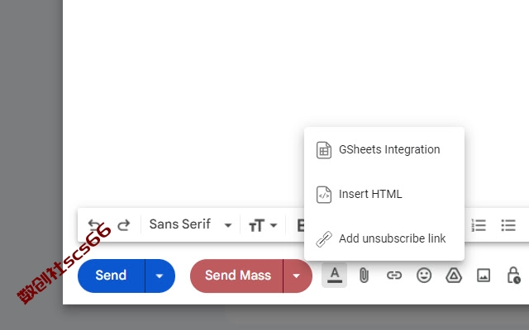
Task: Toggle confidential mode lock icon
Action: 513,275
